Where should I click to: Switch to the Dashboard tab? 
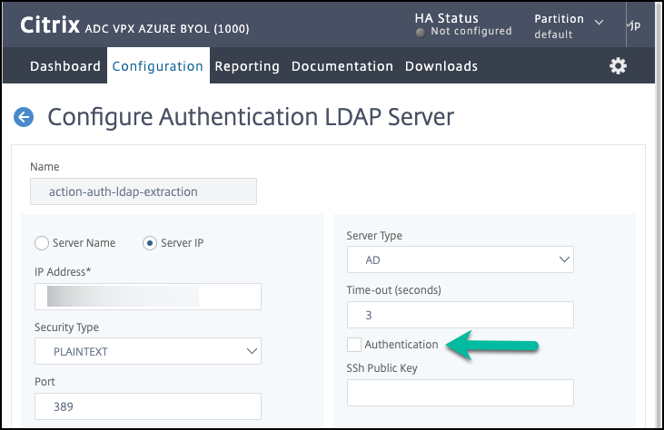coord(64,66)
